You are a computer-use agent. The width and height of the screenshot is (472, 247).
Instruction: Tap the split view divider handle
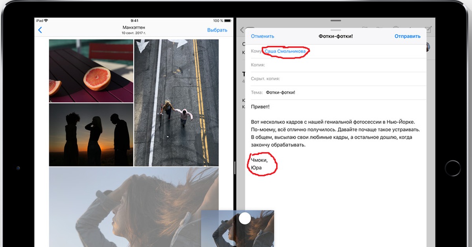[x=235, y=168]
